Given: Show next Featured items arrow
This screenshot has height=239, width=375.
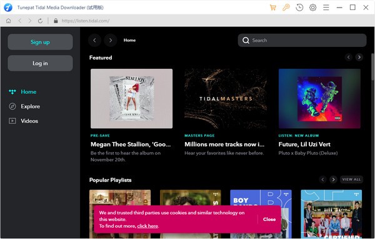Looking at the screenshot, I should point(359,57).
